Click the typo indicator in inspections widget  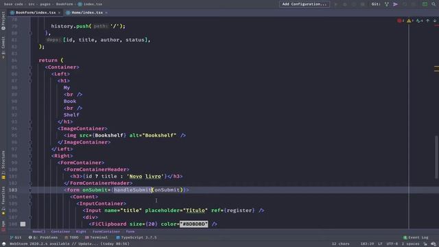point(419,21)
